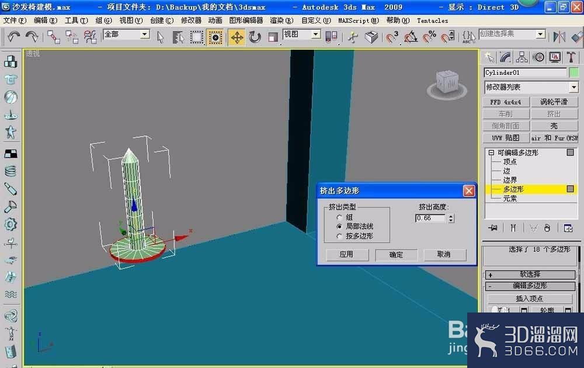The width and height of the screenshot is (584, 368).
Task: Open the Create command panel tab
Action: click(x=489, y=57)
